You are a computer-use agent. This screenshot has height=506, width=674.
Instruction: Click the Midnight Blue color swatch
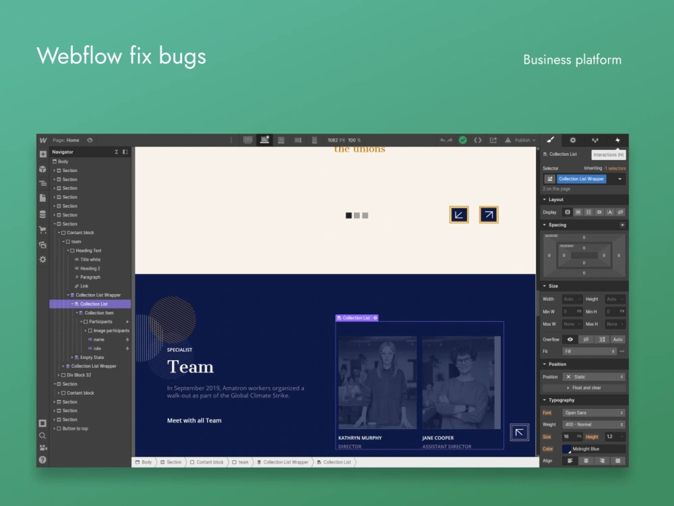(567, 449)
